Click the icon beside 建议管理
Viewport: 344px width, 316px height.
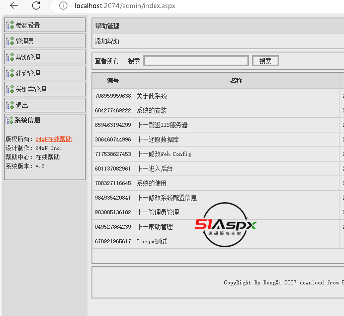(x=10, y=73)
